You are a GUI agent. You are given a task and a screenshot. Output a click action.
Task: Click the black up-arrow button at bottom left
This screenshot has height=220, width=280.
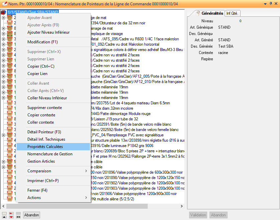(4, 217)
